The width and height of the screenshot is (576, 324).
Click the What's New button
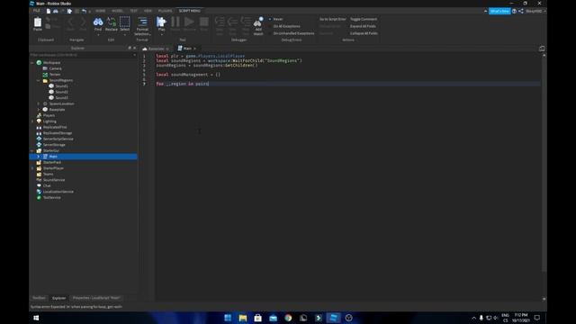[499, 12]
